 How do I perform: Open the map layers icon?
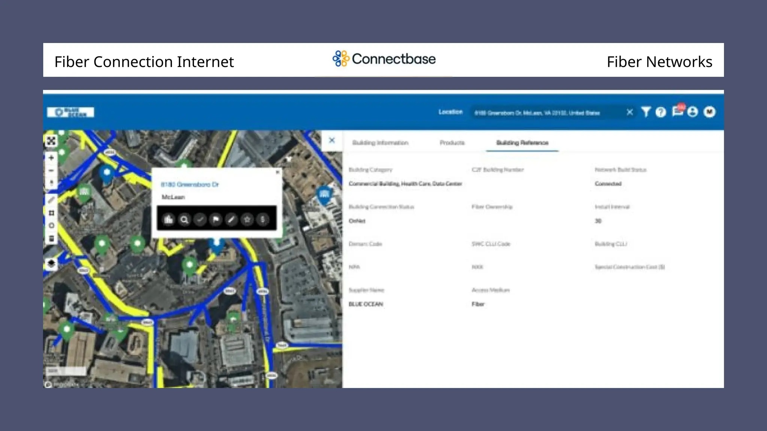pos(51,263)
